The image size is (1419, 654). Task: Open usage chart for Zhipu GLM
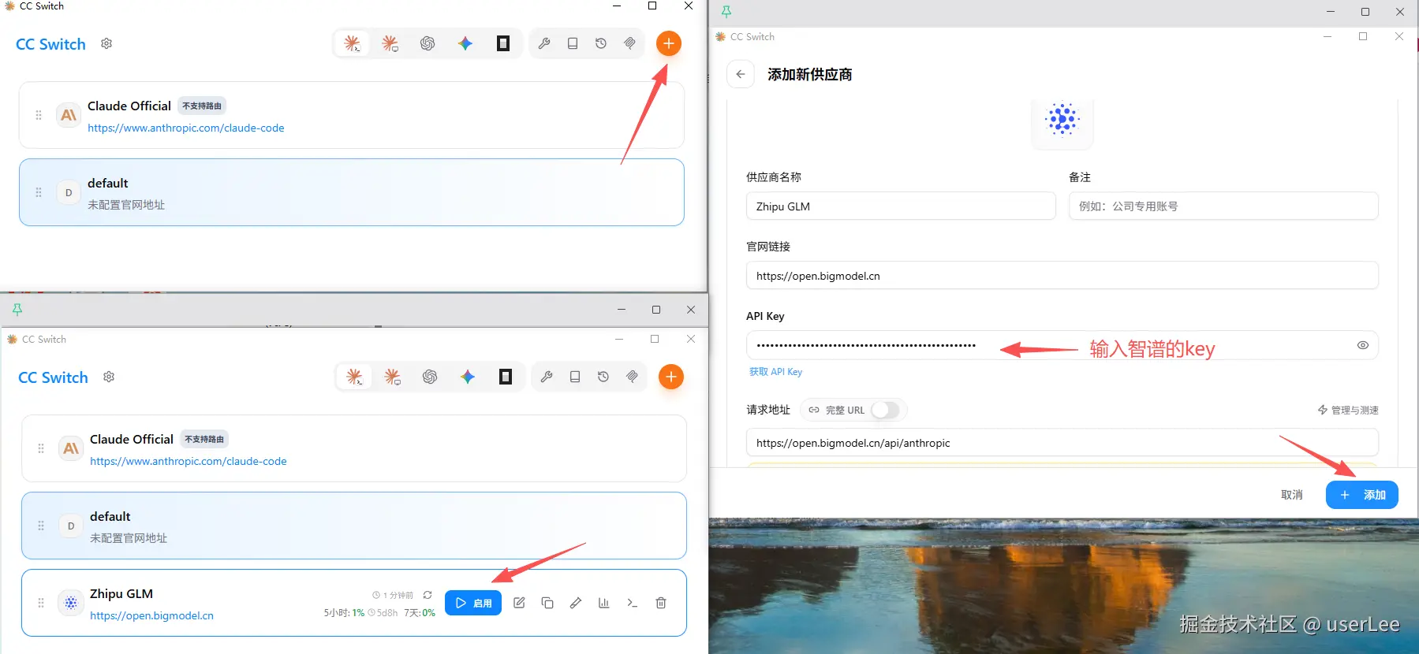pos(604,603)
